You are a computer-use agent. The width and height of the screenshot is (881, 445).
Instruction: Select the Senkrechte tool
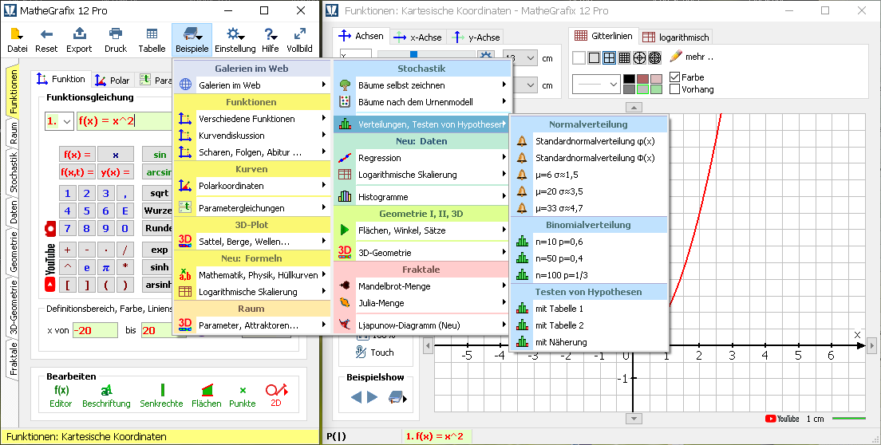(162, 396)
